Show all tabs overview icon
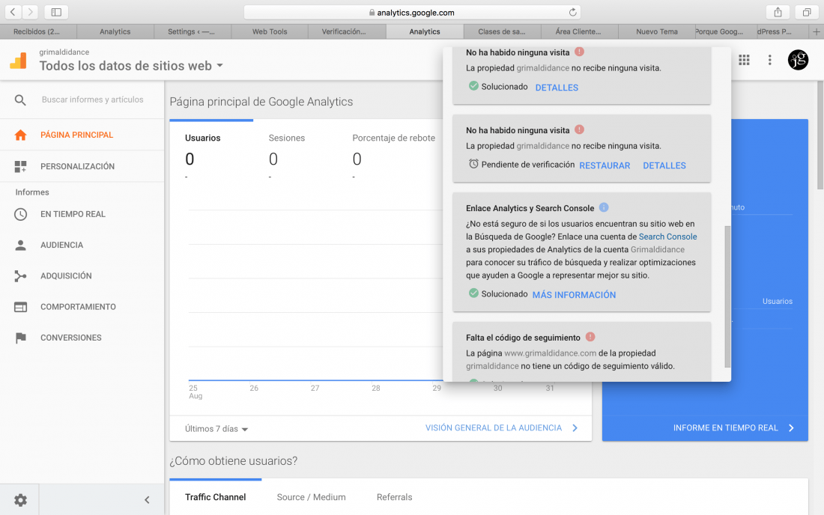824x515 pixels. click(806, 11)
